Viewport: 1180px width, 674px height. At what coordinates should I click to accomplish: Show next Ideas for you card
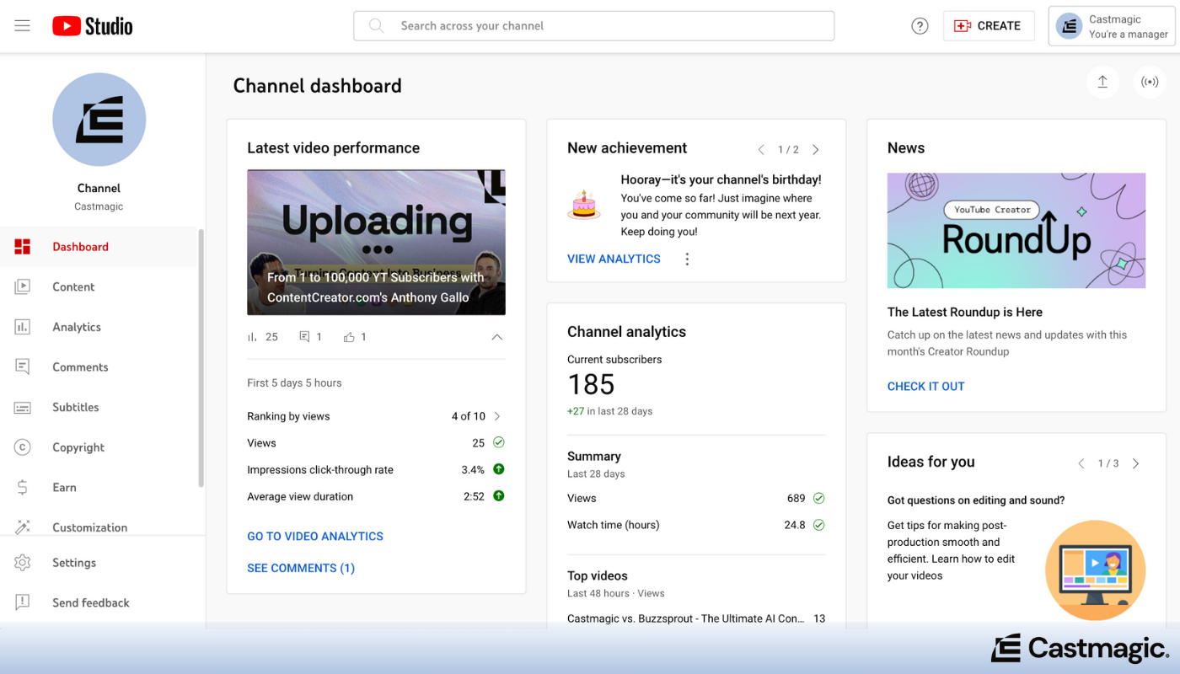[x=1135, y=463]
